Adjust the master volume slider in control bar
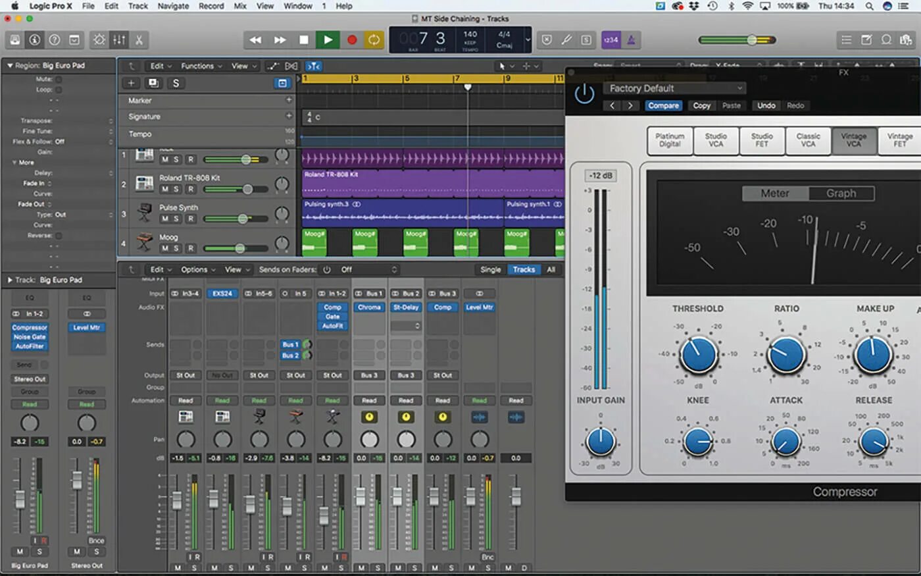921x576 pixels. click(737, 40)
